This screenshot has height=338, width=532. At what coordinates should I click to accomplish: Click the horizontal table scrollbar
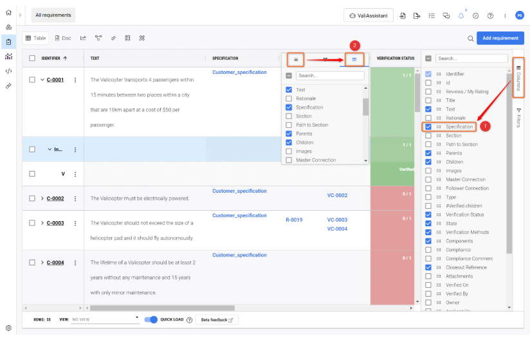click(x=162, y=308)
